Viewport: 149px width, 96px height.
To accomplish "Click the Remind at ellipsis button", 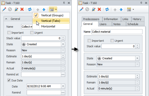I will (63, 74).
